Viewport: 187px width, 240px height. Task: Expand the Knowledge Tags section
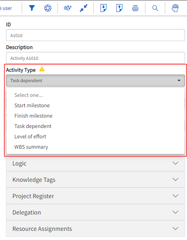coord(95,179)
